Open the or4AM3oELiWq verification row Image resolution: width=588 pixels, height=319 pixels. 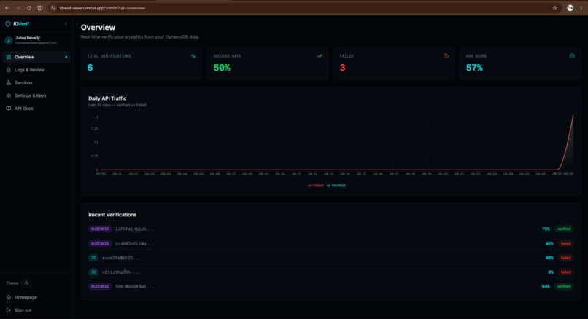click(330, 243)
